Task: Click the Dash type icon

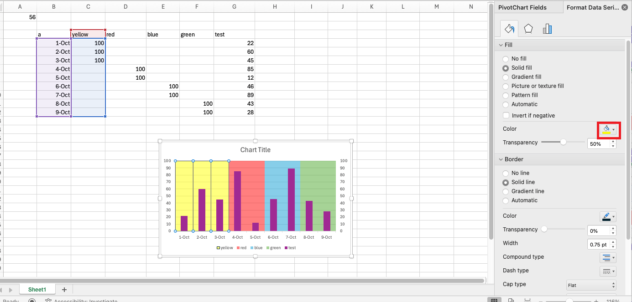Action: [x=606, y=271]
